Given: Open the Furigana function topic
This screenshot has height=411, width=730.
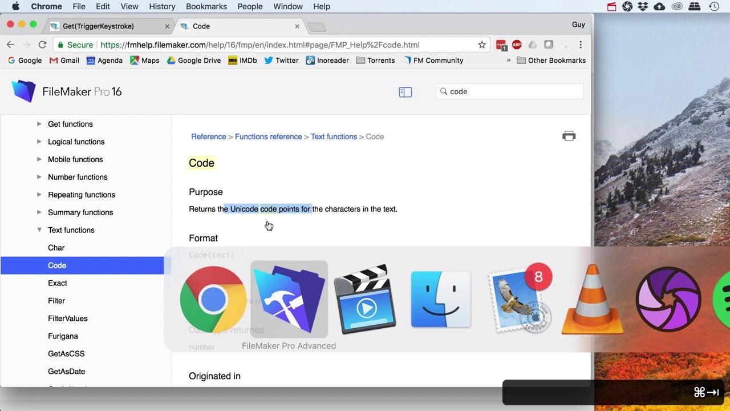Looking at the screenshot, I should [x=63, y=336].
